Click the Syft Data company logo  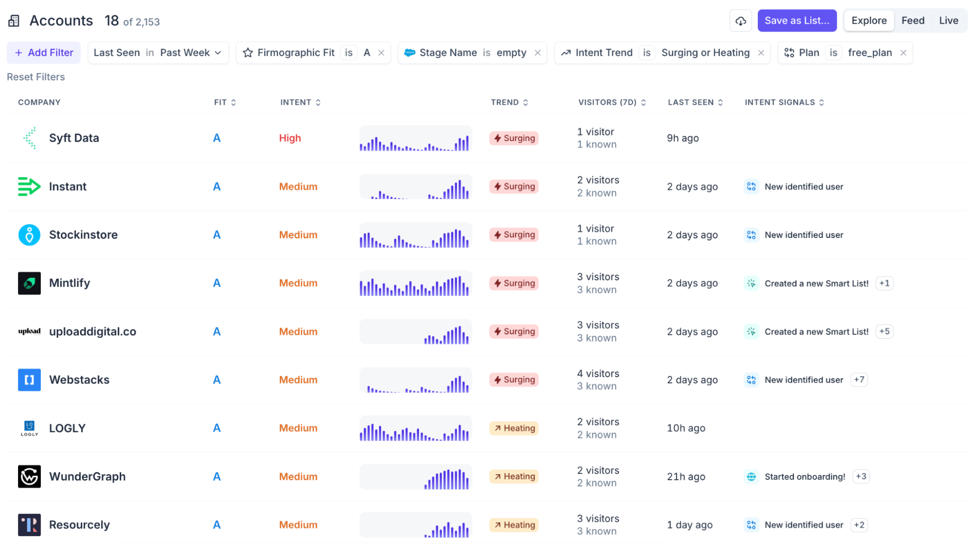coord(29,138)
